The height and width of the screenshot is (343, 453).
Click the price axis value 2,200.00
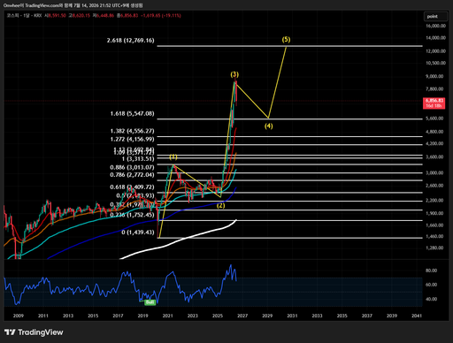[x=434, y=200]
